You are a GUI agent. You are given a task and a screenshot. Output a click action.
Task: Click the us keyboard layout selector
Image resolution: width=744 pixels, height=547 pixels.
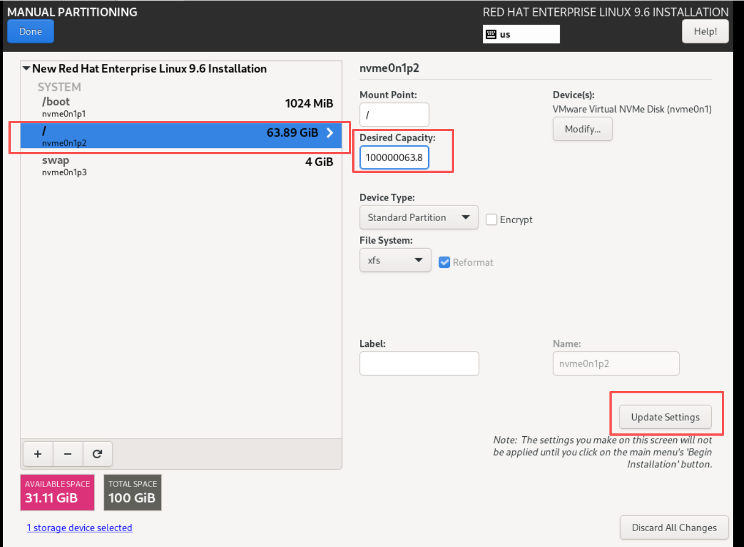[521, 34]
